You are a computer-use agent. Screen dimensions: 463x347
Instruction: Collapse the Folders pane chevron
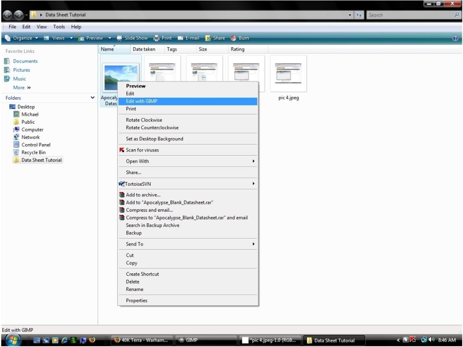[x=93, y=98]
